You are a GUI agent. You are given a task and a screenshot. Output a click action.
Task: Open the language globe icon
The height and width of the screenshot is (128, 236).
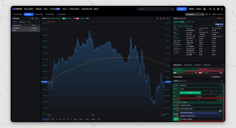pos(218,9)
